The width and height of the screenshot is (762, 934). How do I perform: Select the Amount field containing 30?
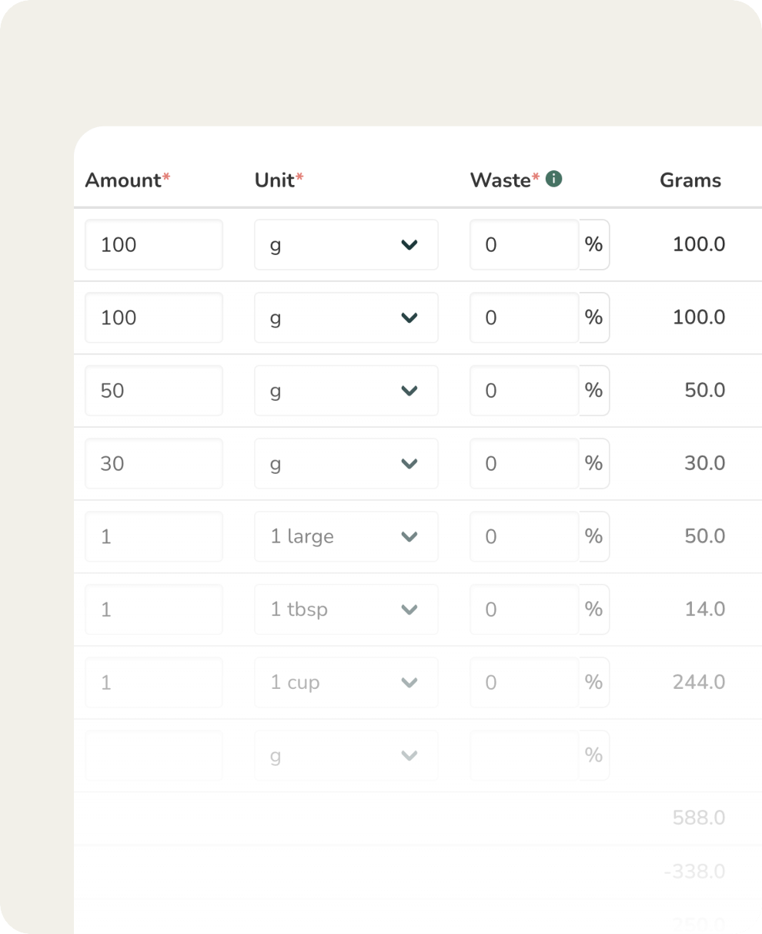click(154, 464)
